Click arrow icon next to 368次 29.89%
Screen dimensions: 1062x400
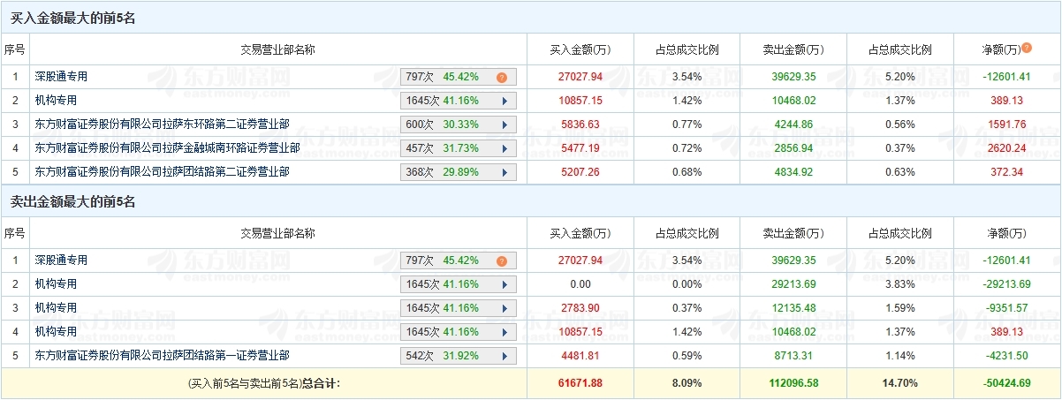click(x=504, y=172)
